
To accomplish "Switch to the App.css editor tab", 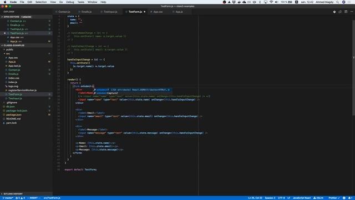I will coord(158,12).
